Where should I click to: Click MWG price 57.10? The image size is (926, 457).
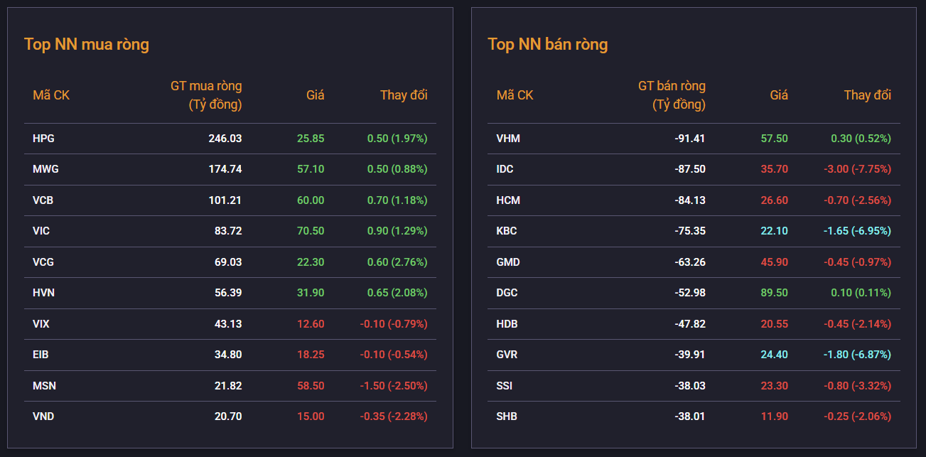(311, 169)
